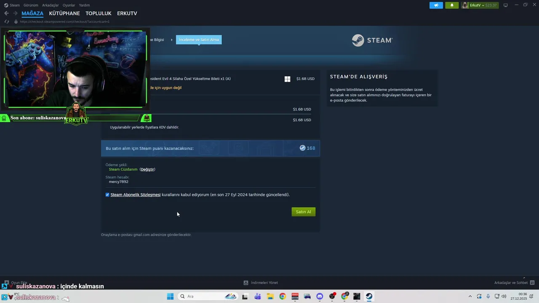
Task: Open the Steam Abonelik Sözleşmesi link
Action: (x=136, y=195)
